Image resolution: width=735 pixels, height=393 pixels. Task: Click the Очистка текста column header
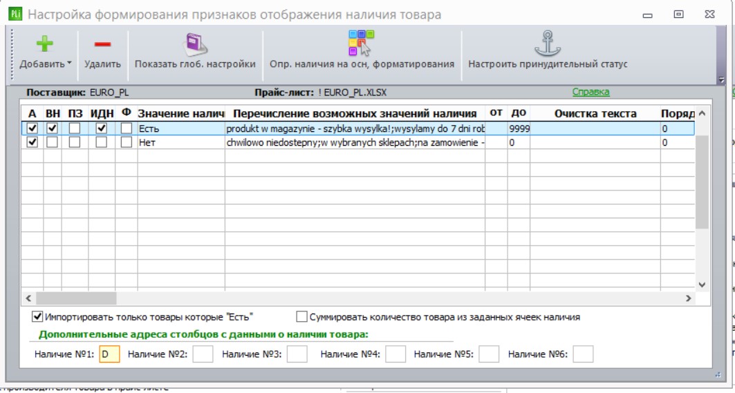click(595, 113)
